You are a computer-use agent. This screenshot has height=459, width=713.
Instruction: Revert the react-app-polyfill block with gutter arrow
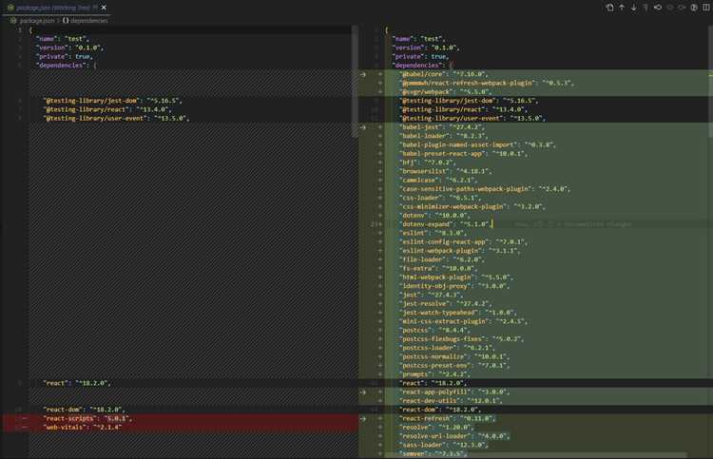(x=363, y=392)
